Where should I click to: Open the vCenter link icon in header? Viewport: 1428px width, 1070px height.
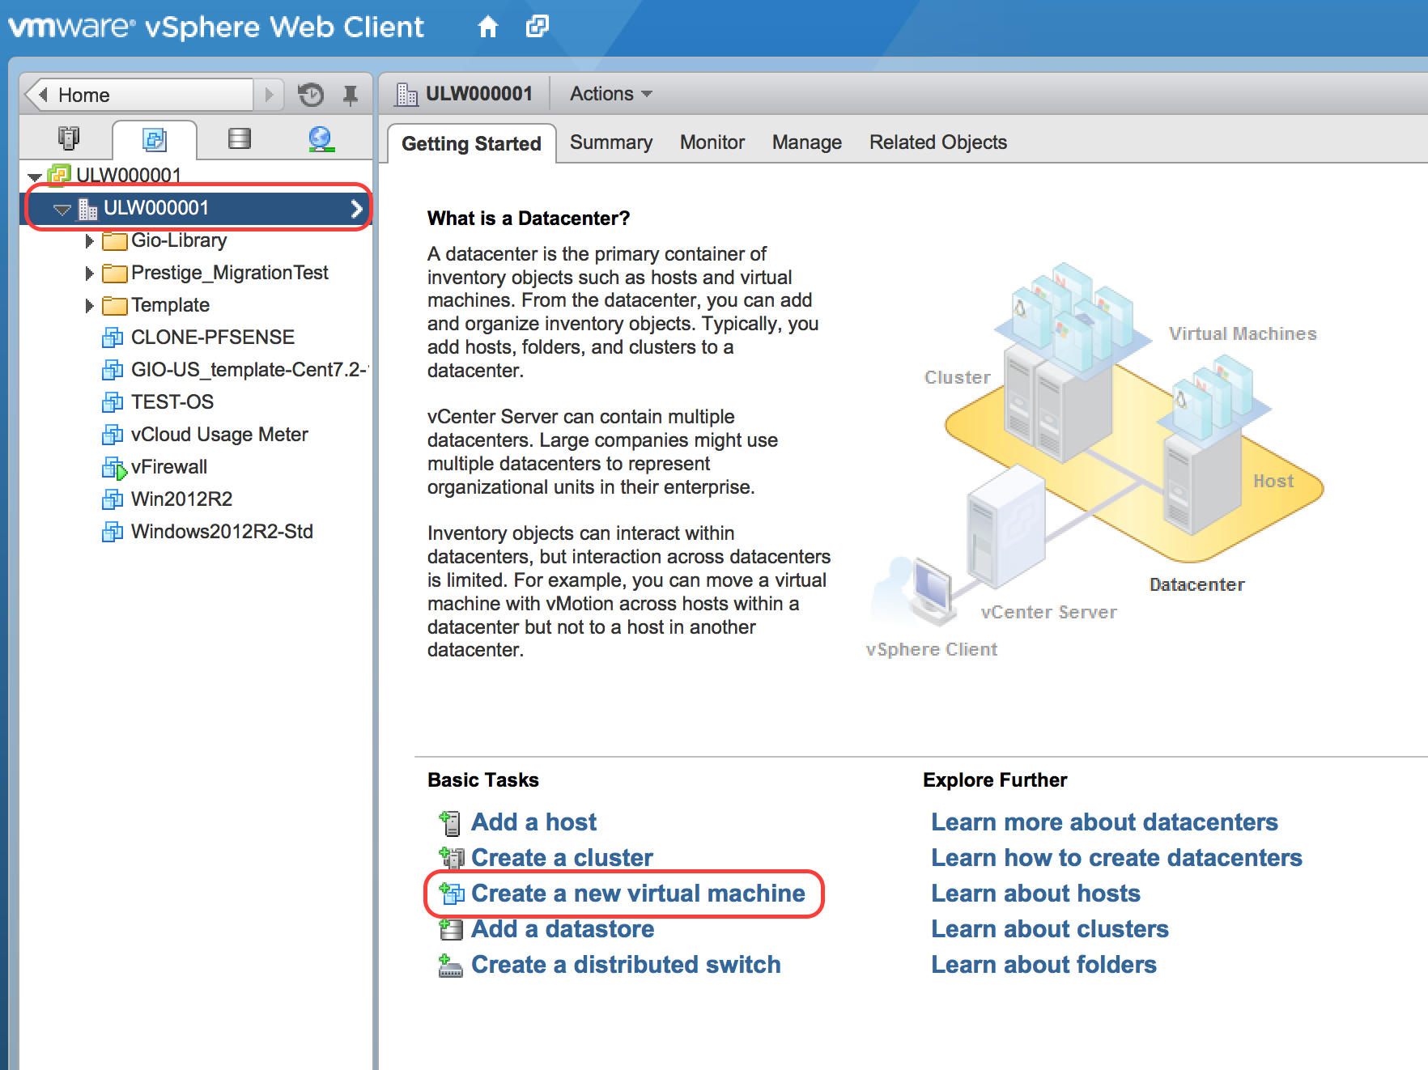click(537, 27)
